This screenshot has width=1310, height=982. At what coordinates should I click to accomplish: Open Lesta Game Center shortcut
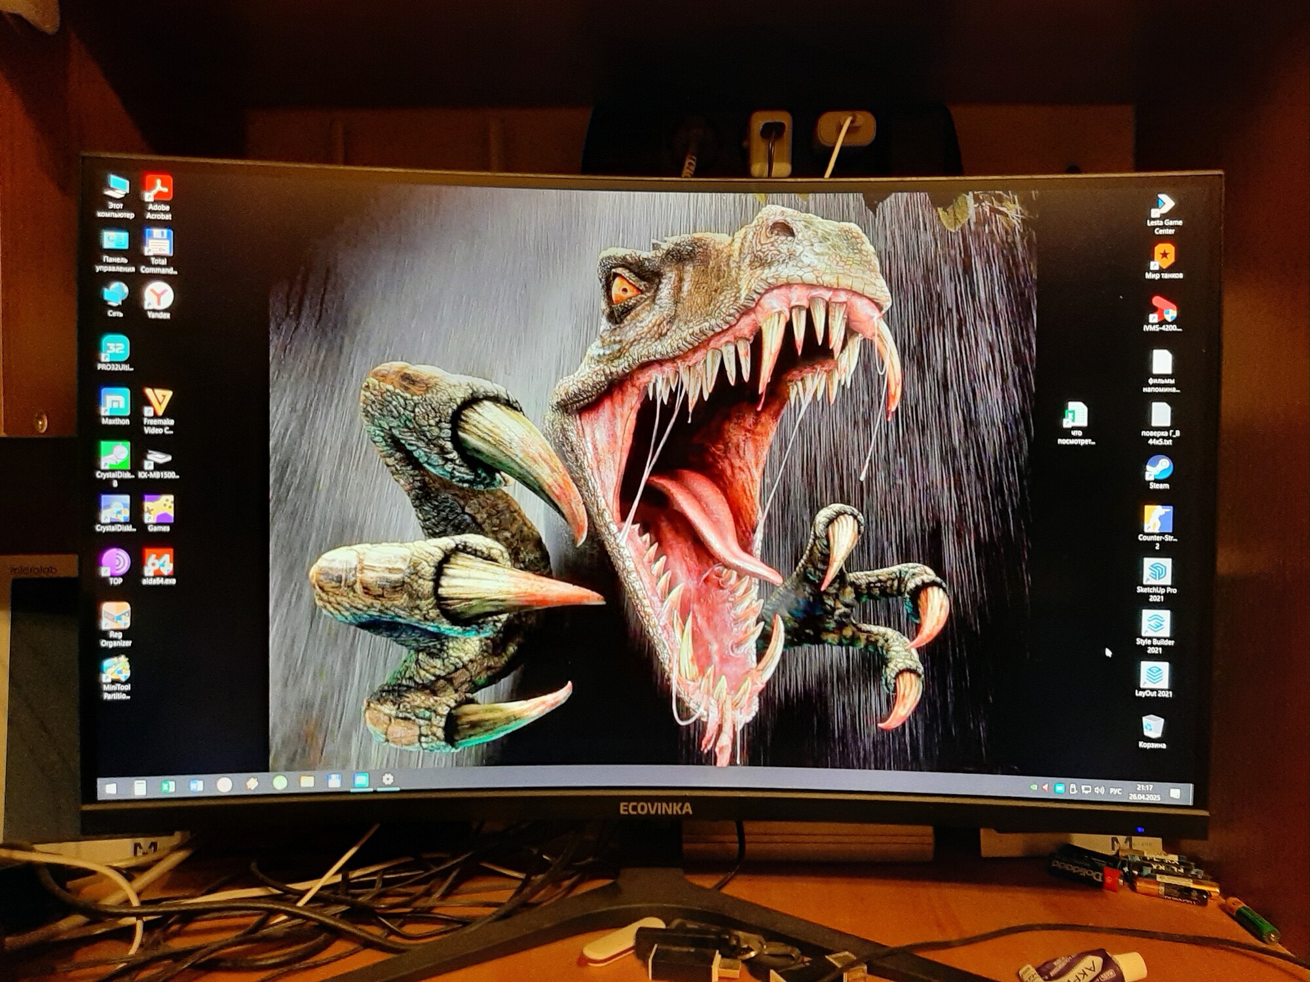1164,214
